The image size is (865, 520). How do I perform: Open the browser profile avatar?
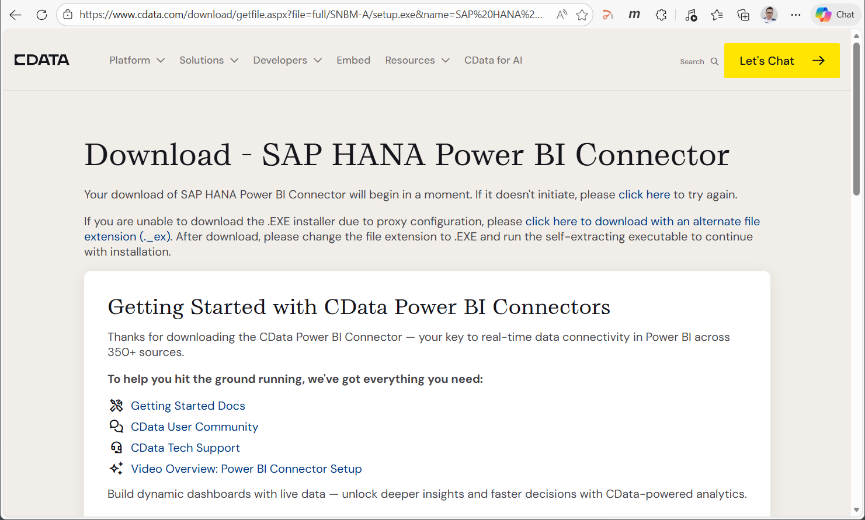tap(769, 15)
